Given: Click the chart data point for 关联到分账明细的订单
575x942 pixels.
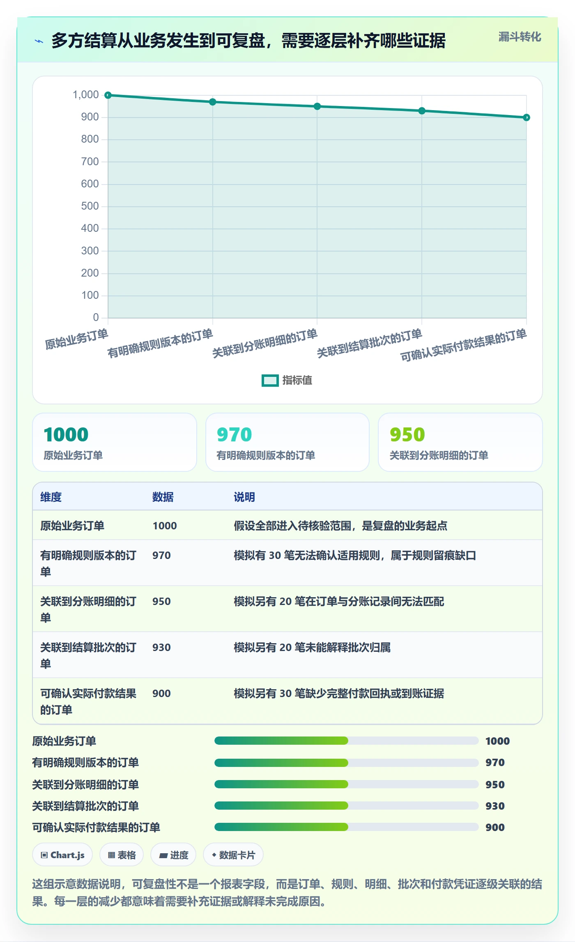Looking at the screenshot, I should pos(317,106).
